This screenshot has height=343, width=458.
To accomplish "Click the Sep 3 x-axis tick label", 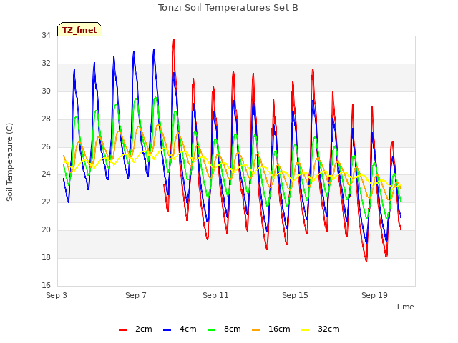I will (x=57, y=295).
